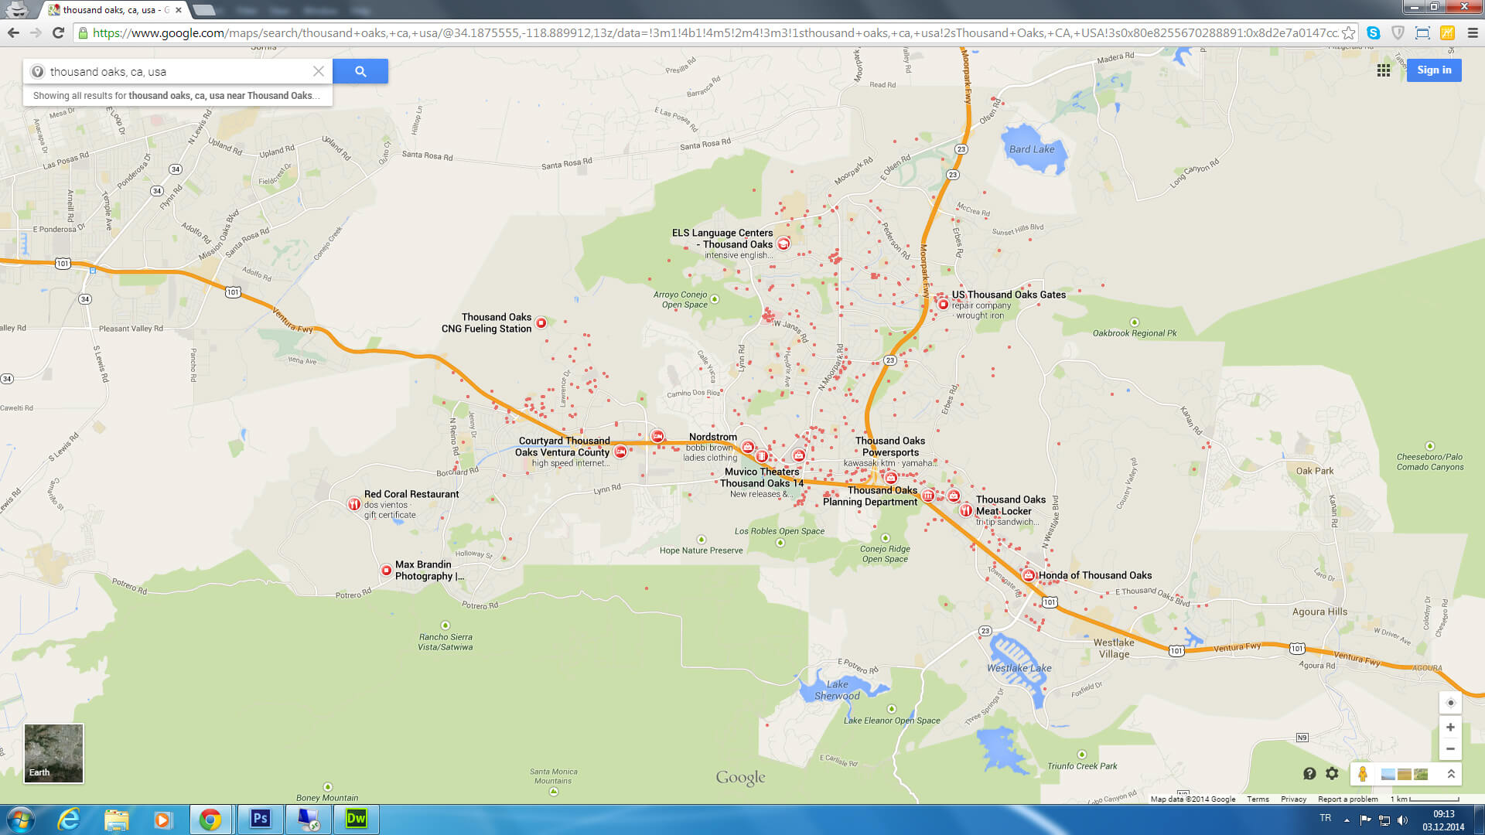Open Photoshop from the taskbar
The width and height of the screenshot is (1485, 835).
click(x=260, y=819)
